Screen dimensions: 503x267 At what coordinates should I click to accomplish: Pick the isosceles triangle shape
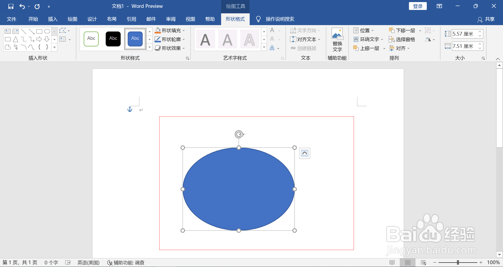click(16, 39)
